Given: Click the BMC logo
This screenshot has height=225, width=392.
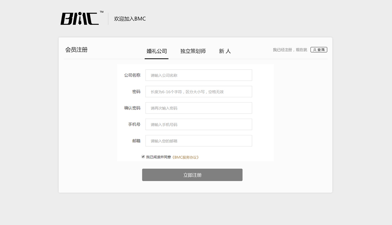Looking at the screenshot, I should click(80, 18).
